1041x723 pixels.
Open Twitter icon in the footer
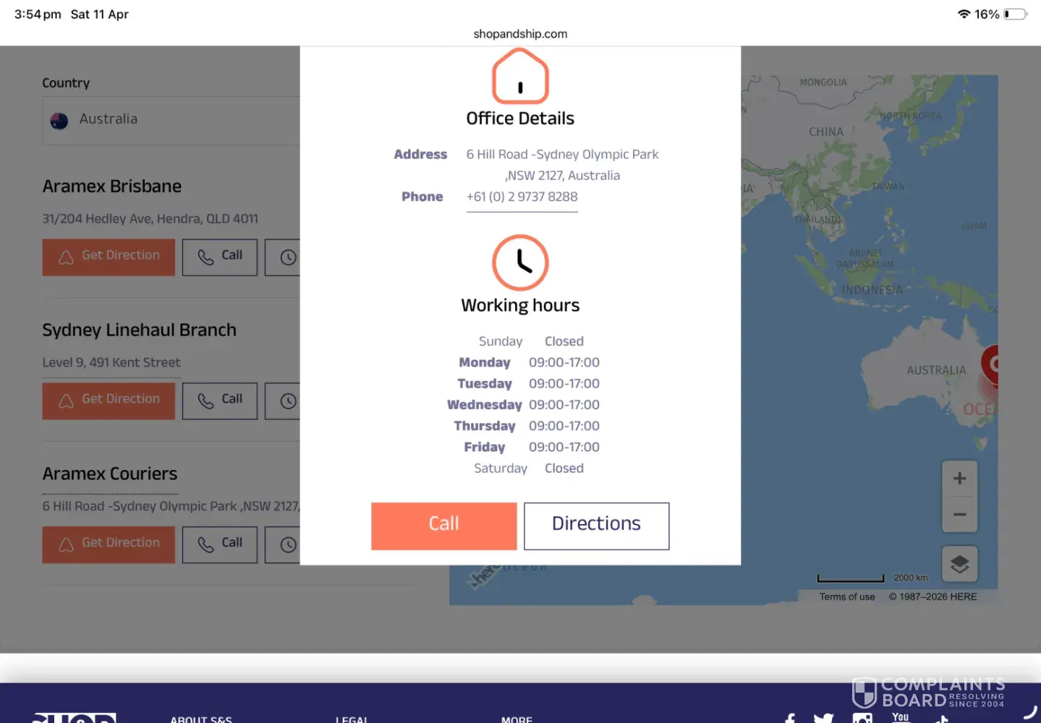tap(823, 718)
